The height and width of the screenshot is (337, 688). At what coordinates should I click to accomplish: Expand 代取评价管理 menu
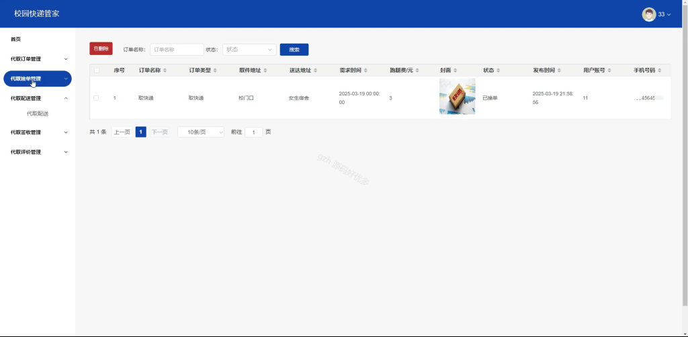click(x=38, y=152)
